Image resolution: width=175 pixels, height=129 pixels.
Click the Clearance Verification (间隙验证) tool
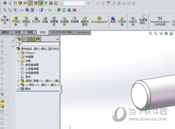pyautogui.click(x=26, y=21)
